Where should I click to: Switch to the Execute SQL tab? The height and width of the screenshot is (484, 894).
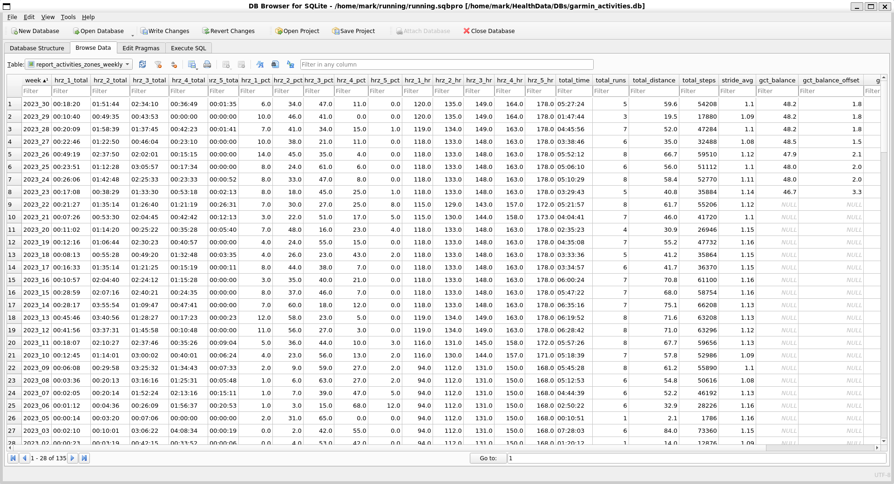pos(188,48)
